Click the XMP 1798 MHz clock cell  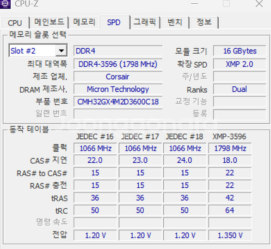(230, 148)
